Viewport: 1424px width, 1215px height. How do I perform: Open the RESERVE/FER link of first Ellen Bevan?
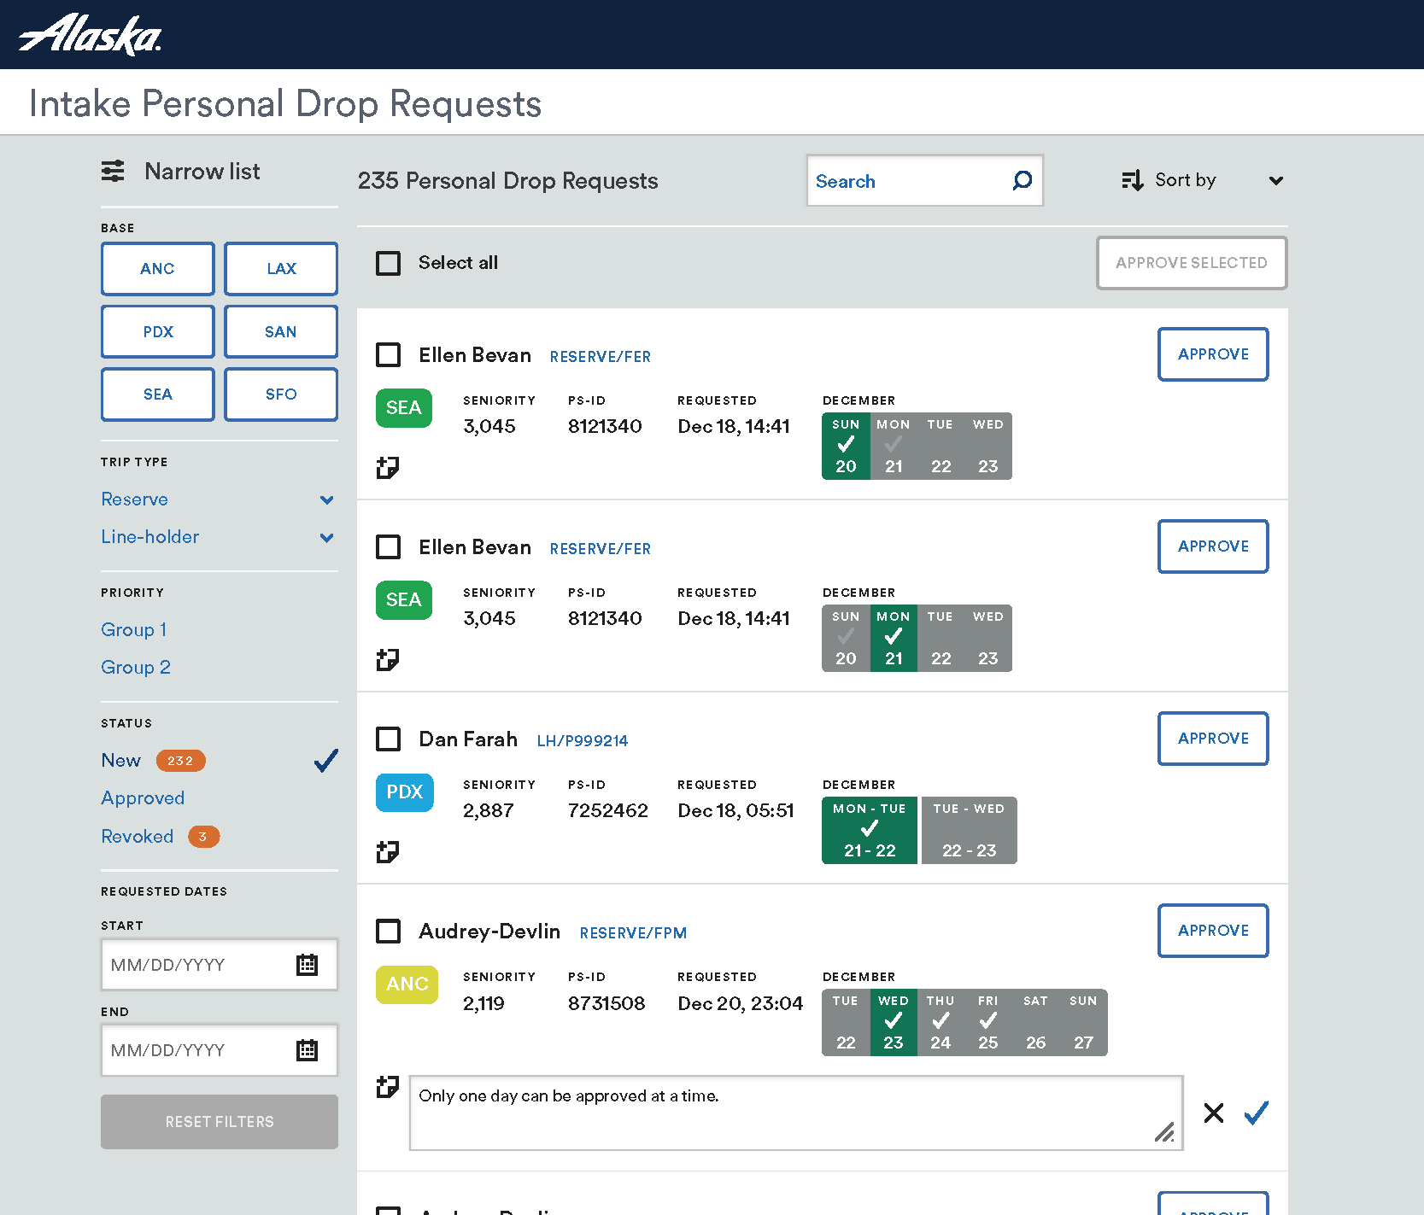601,357
